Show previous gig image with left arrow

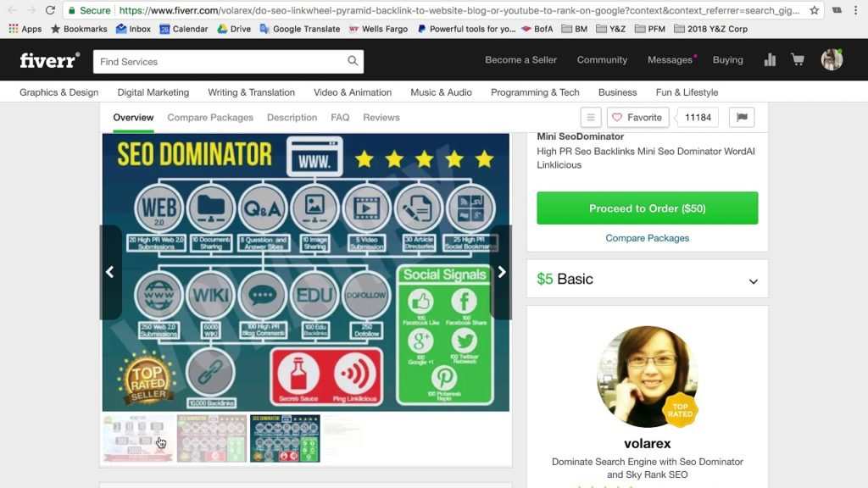coord(110,272)
